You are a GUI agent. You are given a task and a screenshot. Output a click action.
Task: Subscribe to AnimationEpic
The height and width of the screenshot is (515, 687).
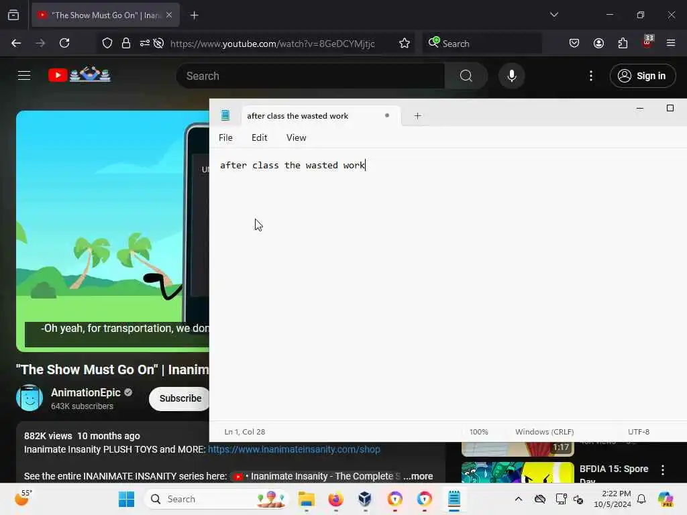[180, 398]
